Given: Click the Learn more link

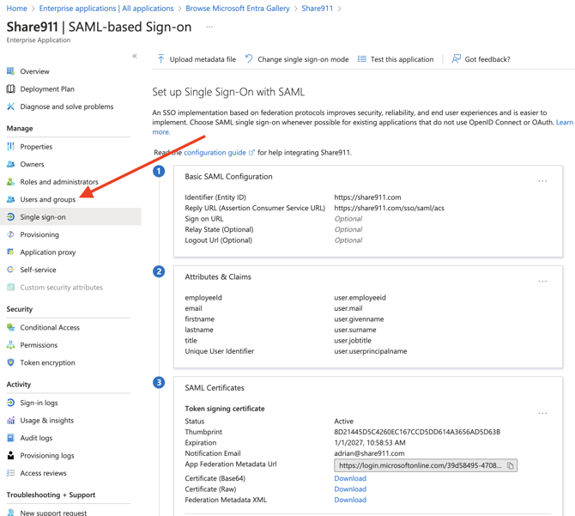Looking at the screenshot, I should tap(565, 122).
